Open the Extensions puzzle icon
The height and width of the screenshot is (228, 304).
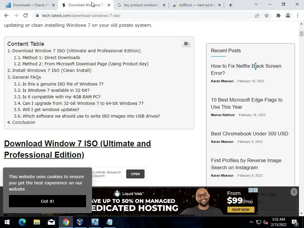[278, 15]
